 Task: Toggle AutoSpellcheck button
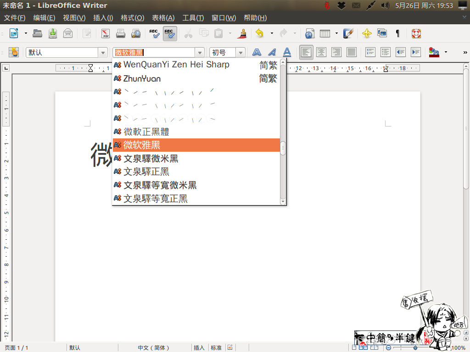pyautogui.click(x=170, y=33)
